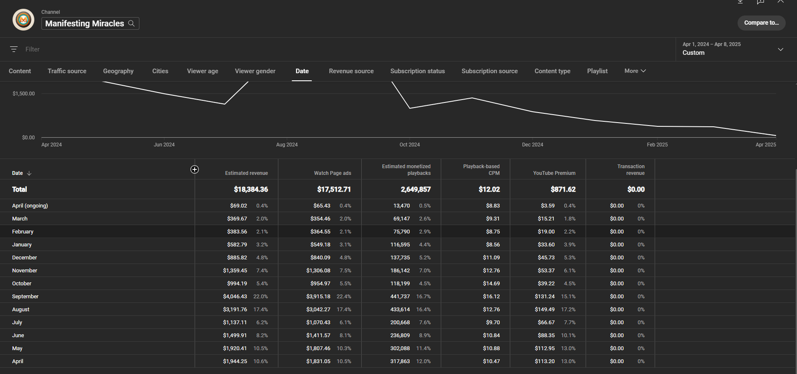
Task: Select the February row label
Action: click(23, 232)
